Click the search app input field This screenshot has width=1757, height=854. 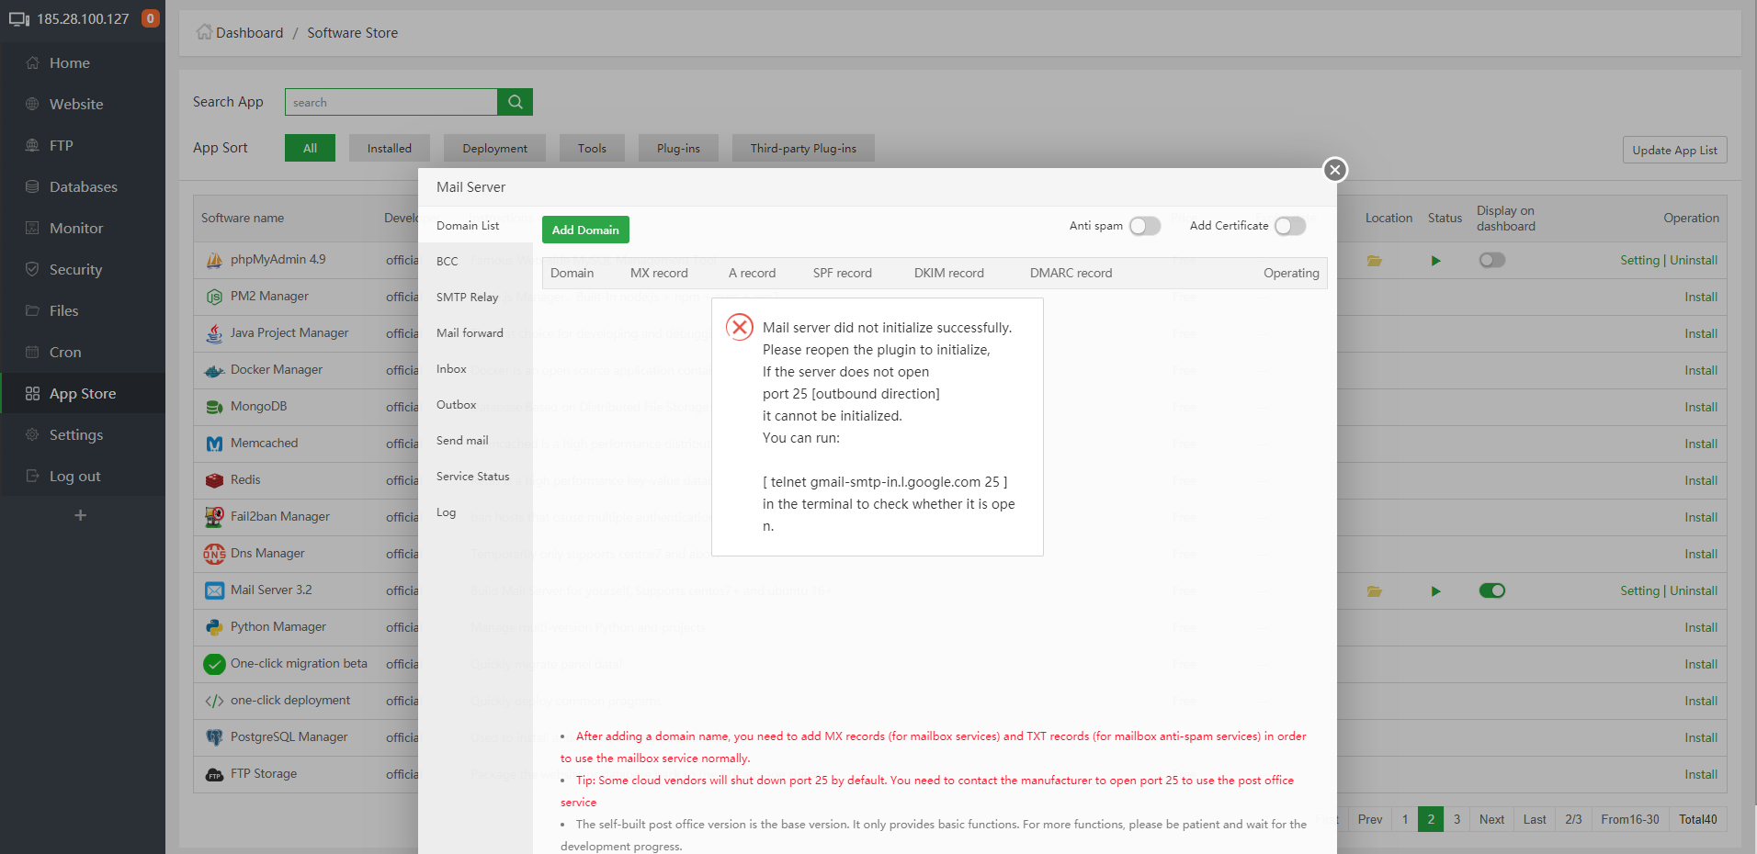[x=391, y=101]
